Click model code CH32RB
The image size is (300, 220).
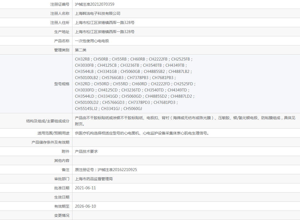click(82, 59)
